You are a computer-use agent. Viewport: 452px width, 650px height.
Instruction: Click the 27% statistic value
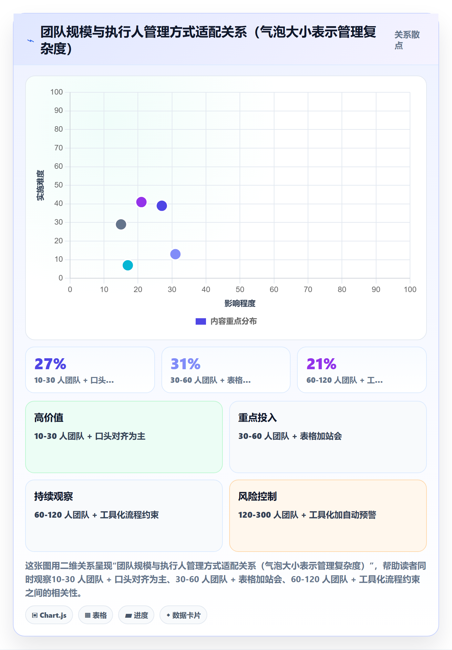pyautogui.click(x=50, y=364)
